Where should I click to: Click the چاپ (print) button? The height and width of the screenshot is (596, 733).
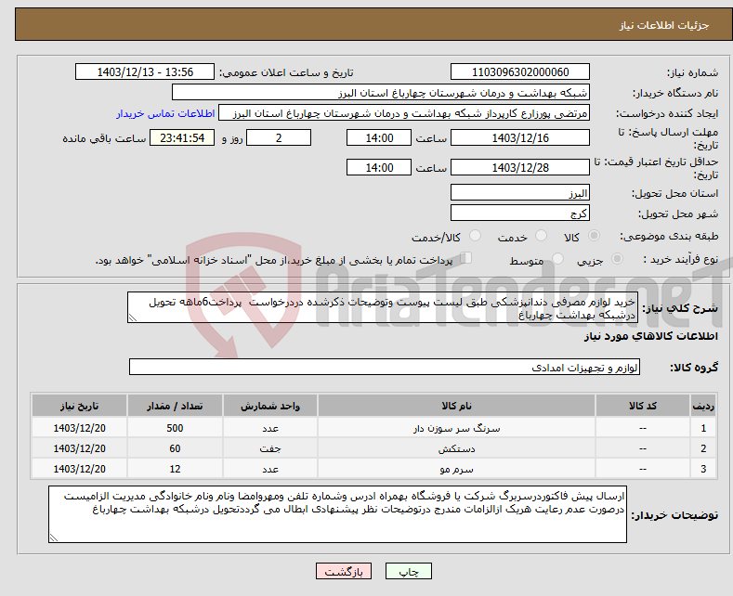408,571
